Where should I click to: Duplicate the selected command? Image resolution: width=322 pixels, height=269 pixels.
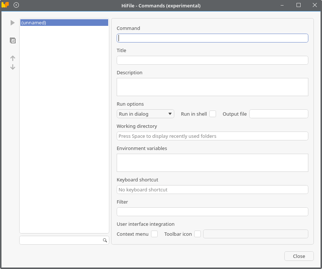[13, 41]
